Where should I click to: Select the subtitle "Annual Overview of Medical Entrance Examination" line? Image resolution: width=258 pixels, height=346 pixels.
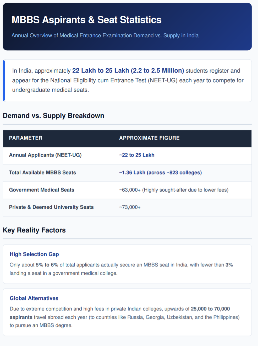pos(105,35)
